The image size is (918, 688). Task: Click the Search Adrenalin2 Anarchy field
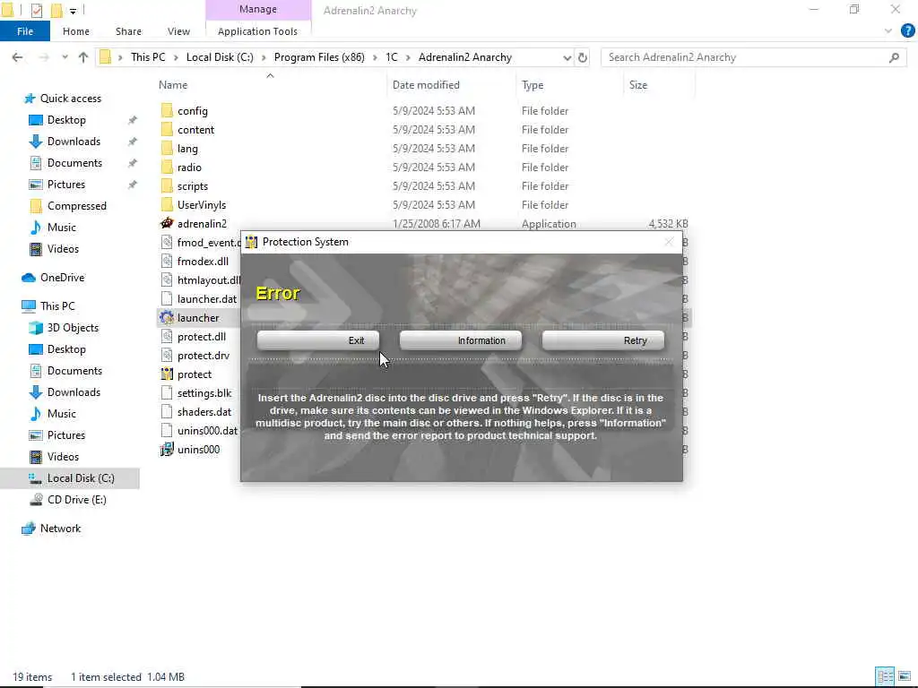point(745,57)
